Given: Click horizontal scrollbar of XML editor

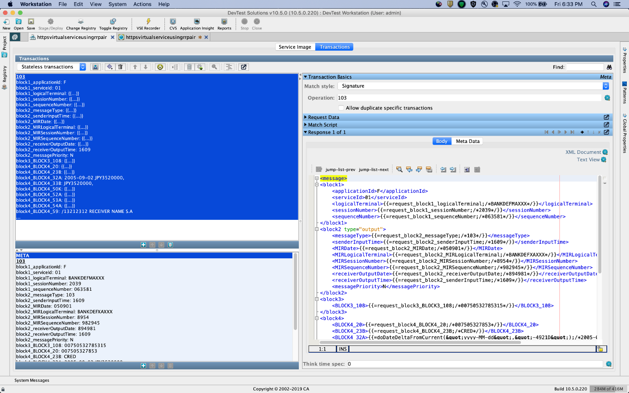Looking at the screenshot, I should click(420, 342).
